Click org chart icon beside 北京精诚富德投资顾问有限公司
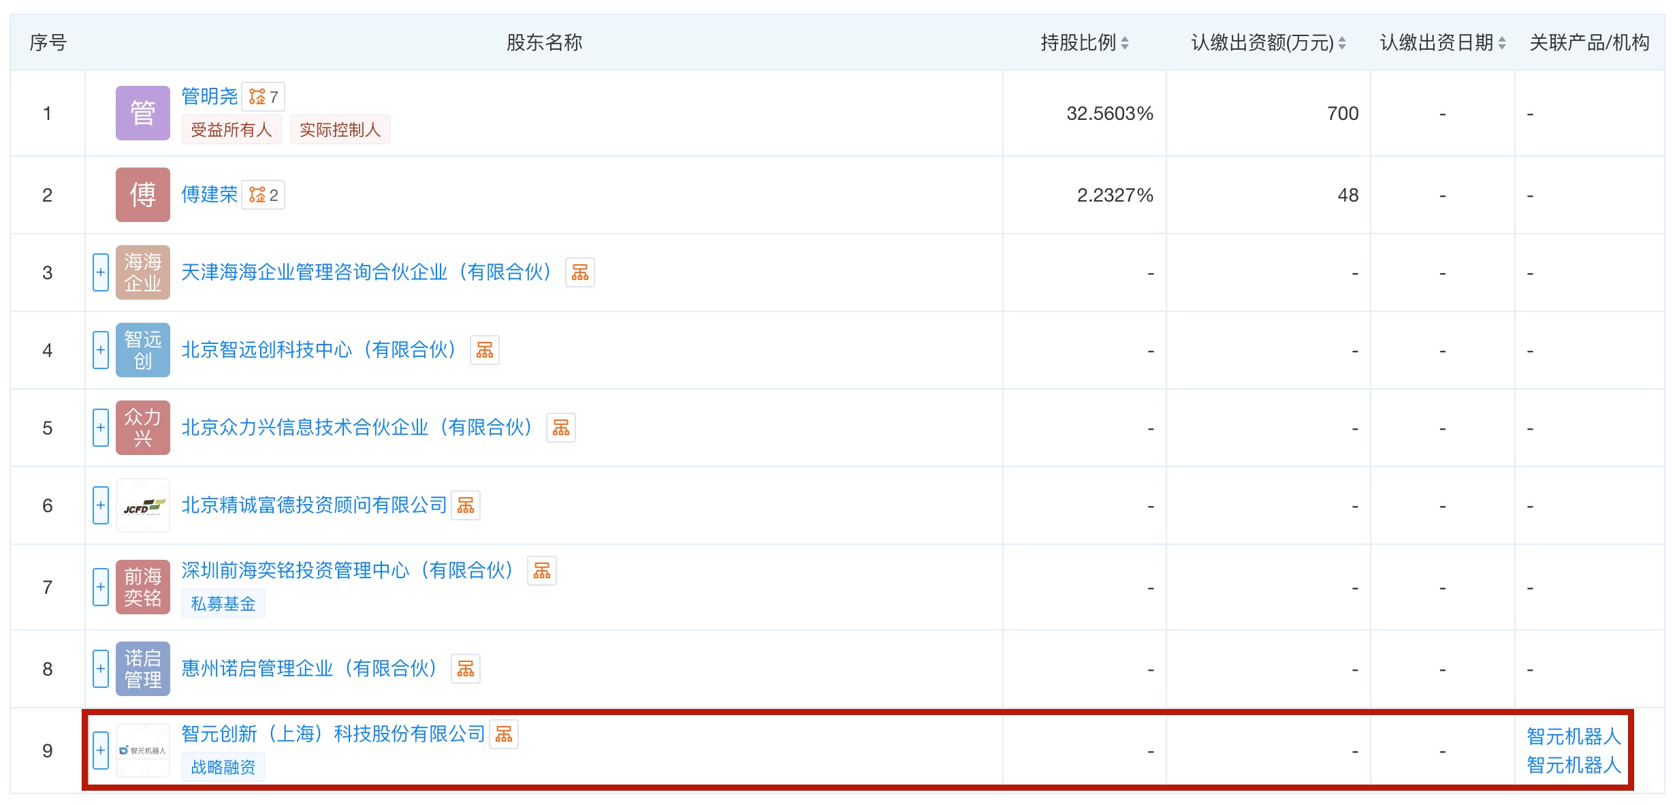 pyautogui.click(x=466, y=505)
